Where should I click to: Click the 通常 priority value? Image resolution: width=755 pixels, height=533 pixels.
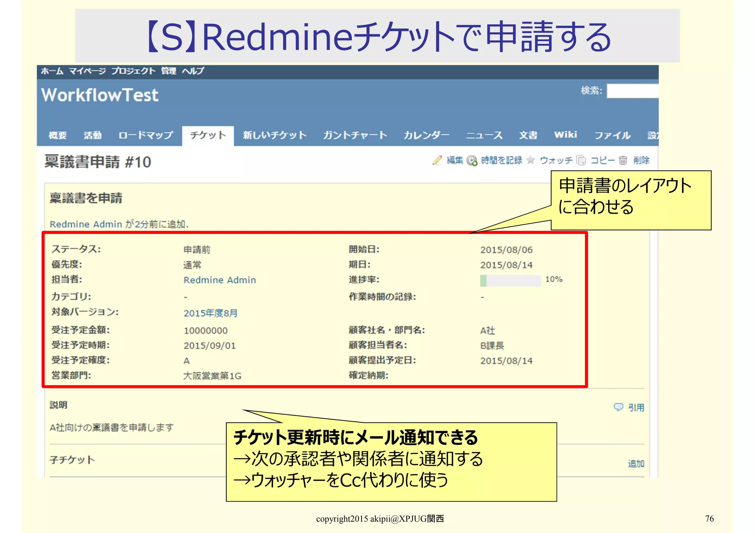click(x=192, y=265)
